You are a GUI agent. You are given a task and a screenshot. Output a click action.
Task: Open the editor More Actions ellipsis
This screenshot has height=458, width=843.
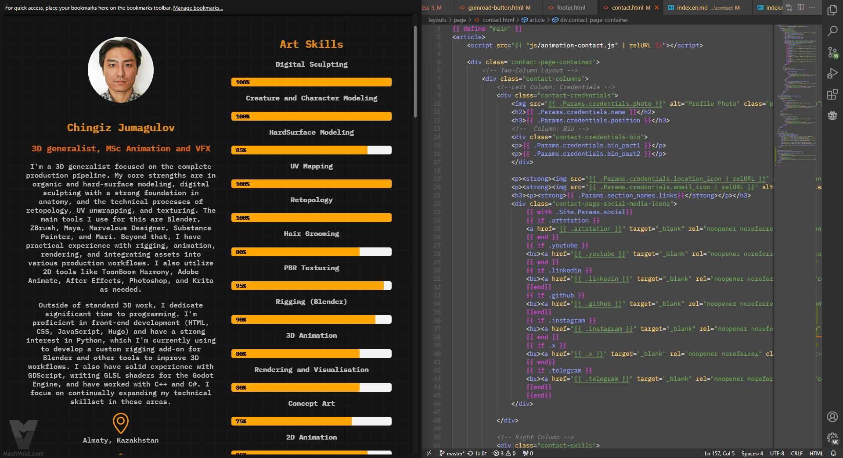812,7
